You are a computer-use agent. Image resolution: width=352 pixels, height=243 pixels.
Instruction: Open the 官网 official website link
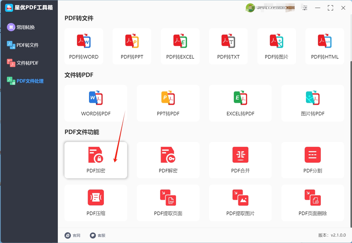click(x=72, y=235)
